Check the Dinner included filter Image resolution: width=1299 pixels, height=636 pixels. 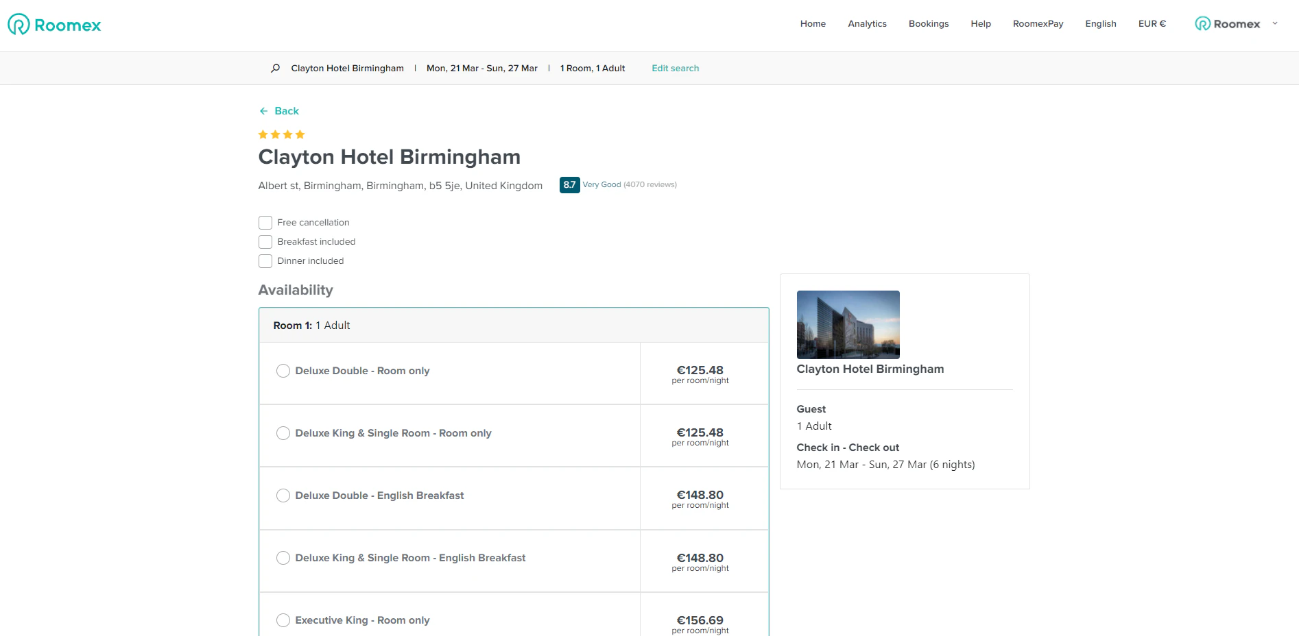coord(265,261)
